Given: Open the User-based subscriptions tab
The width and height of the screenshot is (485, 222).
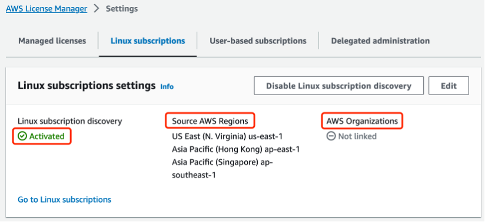Looking at the screenshot, I should coord(258,41).
